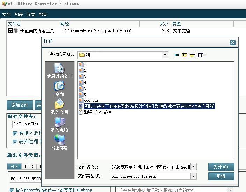Click the 输出默认格式PDF field
The height and width of the screenshot is (192, 246).
26,179
